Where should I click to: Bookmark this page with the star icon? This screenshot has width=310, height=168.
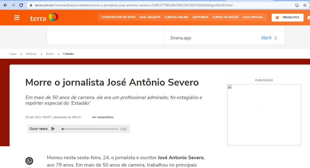[x=305, y=5]
